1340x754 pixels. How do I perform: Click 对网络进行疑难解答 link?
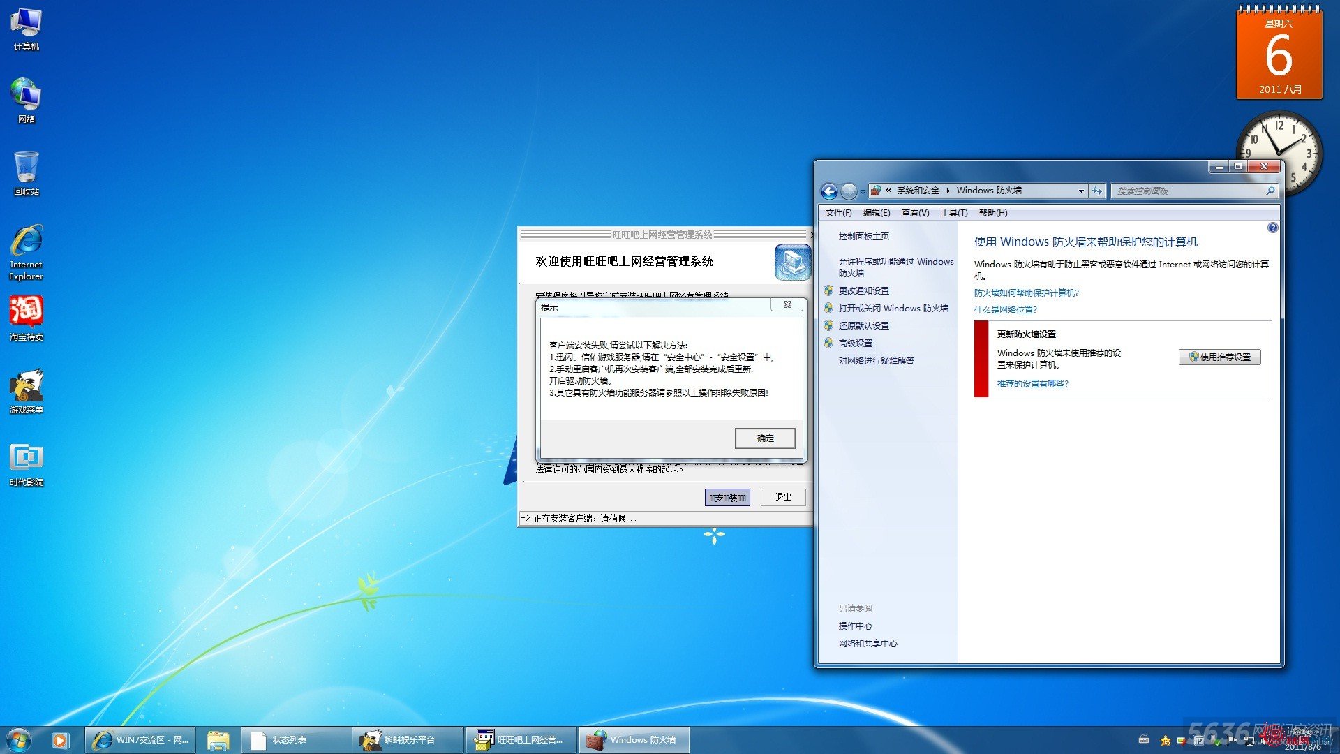(876, 361)
